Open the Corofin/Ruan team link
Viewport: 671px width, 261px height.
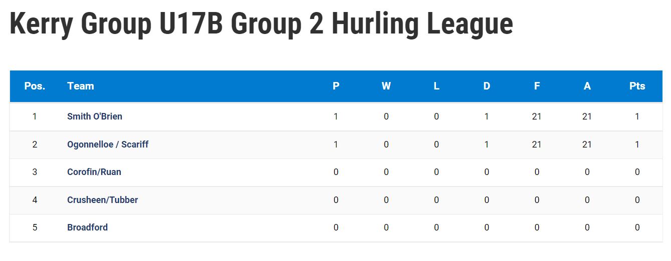[x=94, y=172]
